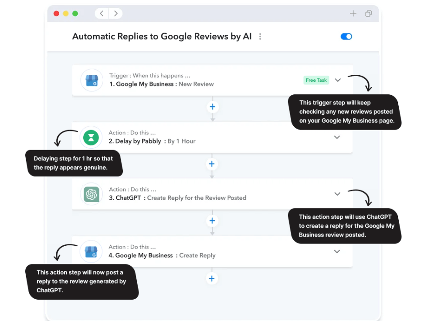Add a step after Create Reply action
This screenshot has width=441, height=321.
tap(212, 279)
